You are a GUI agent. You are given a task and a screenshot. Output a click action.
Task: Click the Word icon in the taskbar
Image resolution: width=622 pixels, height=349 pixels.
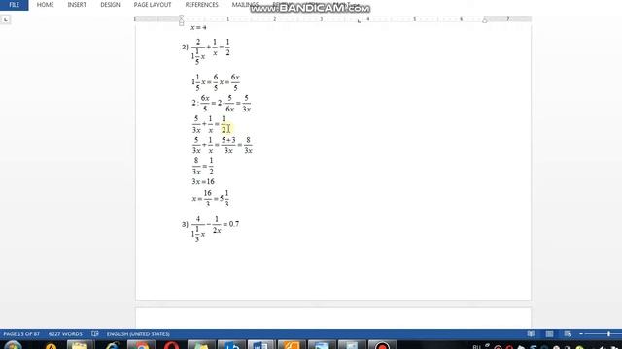[x=260, y=345]
